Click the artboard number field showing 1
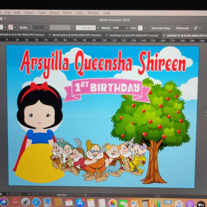 click(x=23, y=194)
